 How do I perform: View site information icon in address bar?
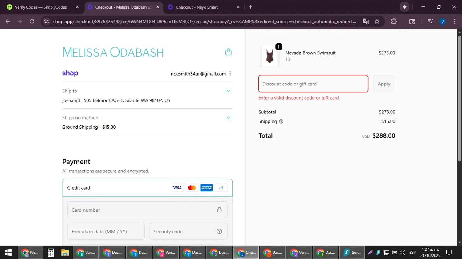click(47, 22)
